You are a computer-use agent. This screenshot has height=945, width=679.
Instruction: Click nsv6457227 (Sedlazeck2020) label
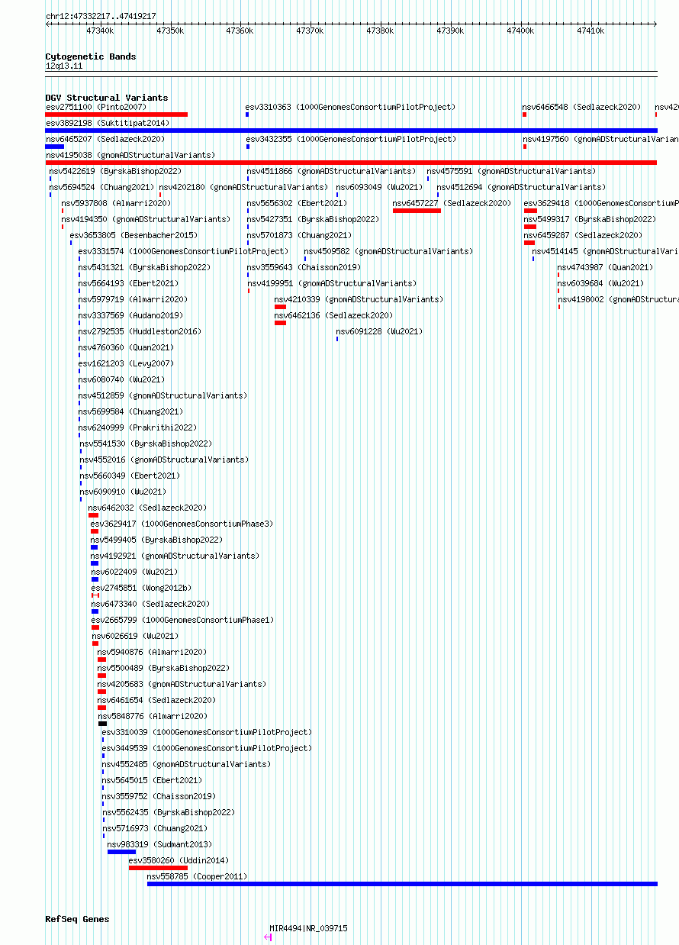(x=452, y=203)
